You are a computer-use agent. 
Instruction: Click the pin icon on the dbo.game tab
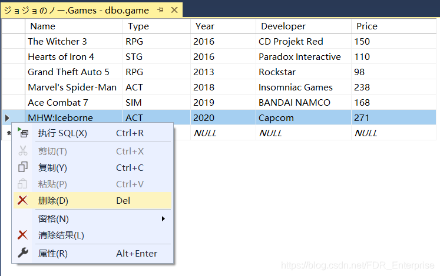161,10
